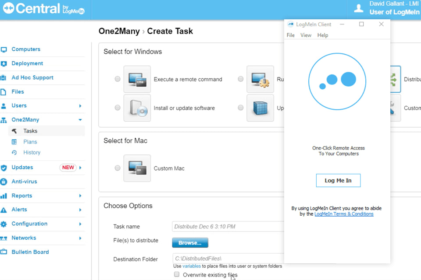This screenshot has width=421, height=280.
Task: Expand the Configuration submenu arrow
Action: click(x=80, y=224)
